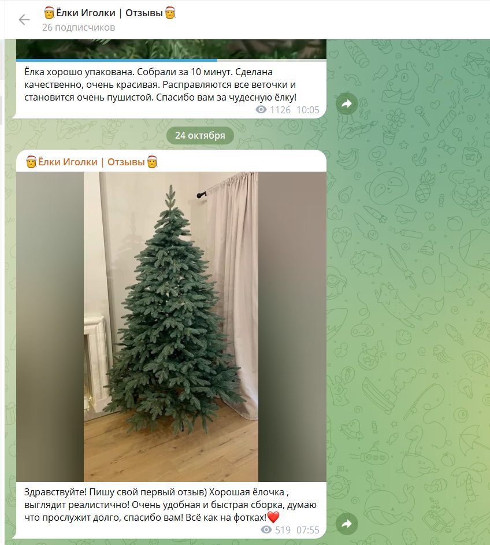This screenshot has width=490, height=545.
Task: Click the 10:05 timestamp
Action: (x=307, y=110)
